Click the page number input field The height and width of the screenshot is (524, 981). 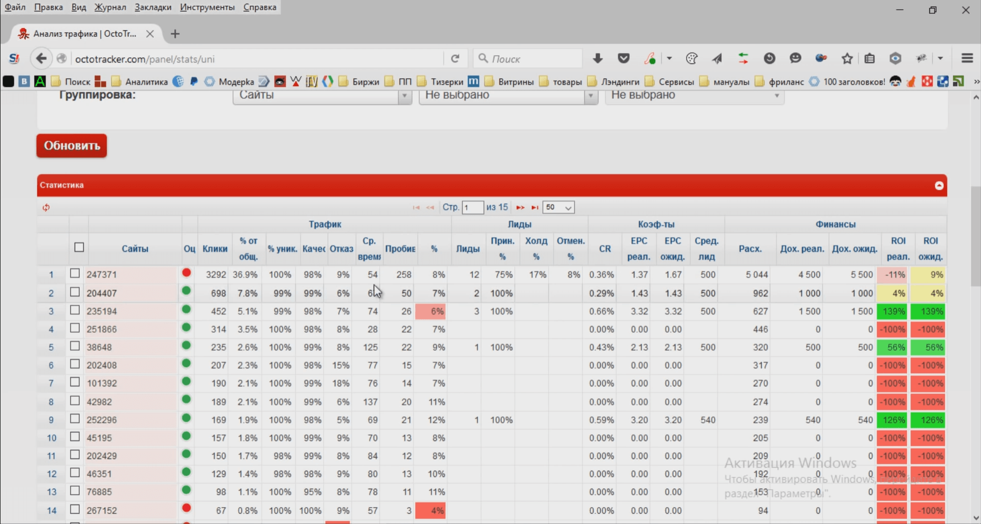473,208
